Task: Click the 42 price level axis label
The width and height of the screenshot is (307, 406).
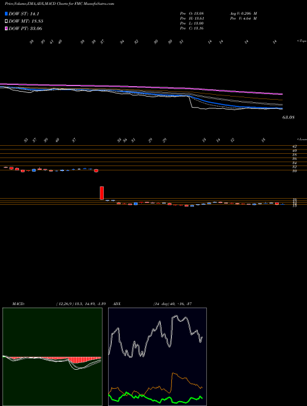Action: [294, 146]
